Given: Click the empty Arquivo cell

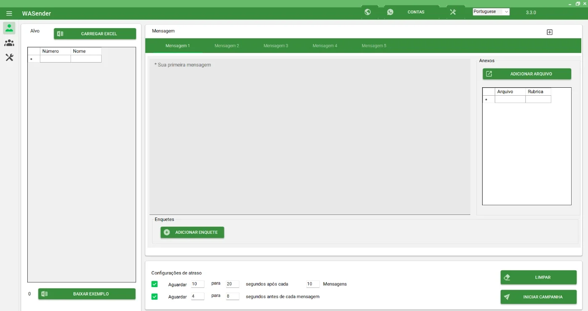Looking at the screenshot, I should [510, 99].
